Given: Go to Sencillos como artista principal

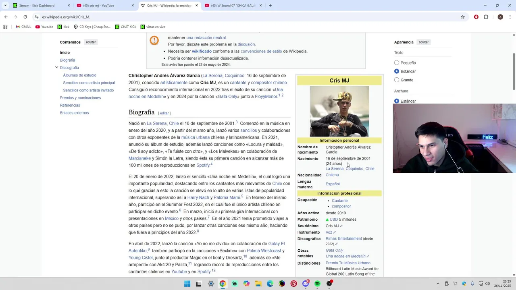Looking at the screenshot, I should click(x=89, y=83).
